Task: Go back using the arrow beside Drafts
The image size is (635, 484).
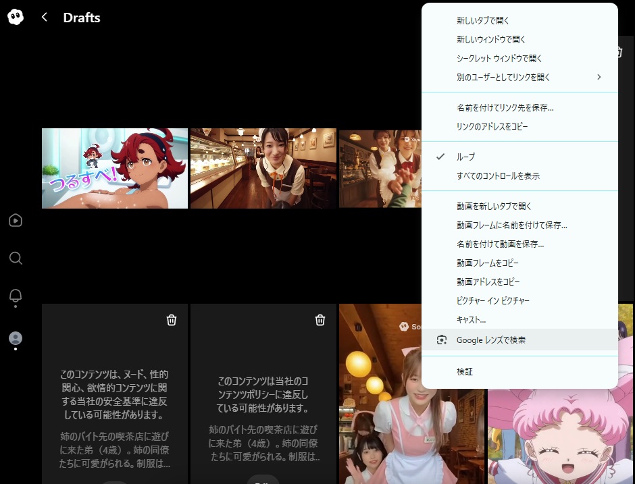Action: 45,18
